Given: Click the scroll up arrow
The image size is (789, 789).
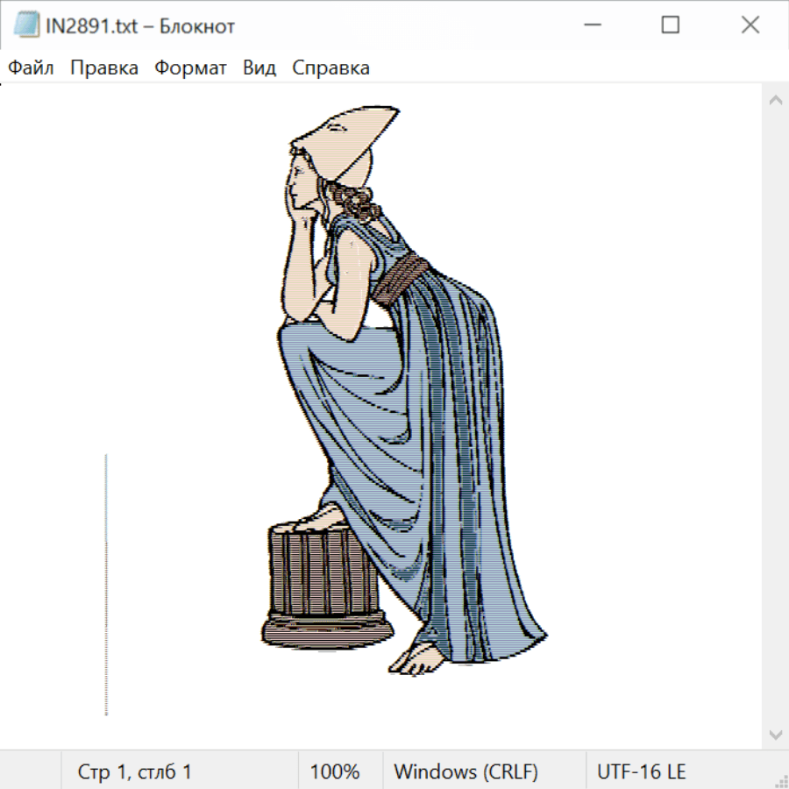Looking at the screenshot, I should [775, 101].
